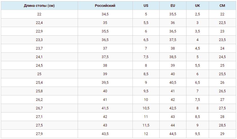Select Russian size cell 39,5
This screenshot has height=139, width=237.
point(105,83)
